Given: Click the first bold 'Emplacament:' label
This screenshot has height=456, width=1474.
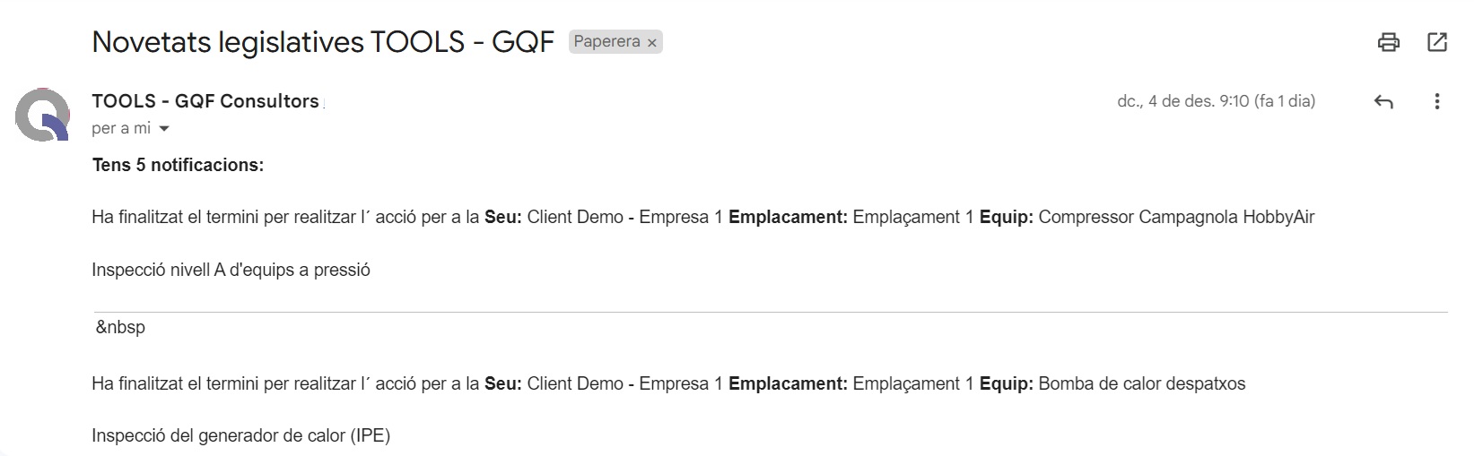Looking at the screenshot, I should click(x=788, y=217).
